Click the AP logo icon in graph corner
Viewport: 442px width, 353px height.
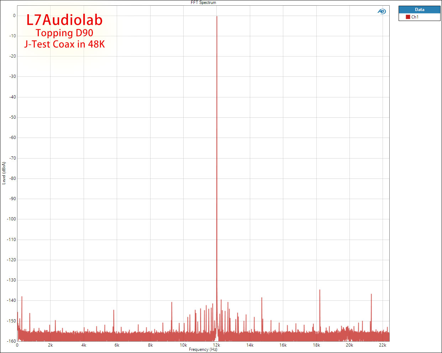tap(382, 11)
